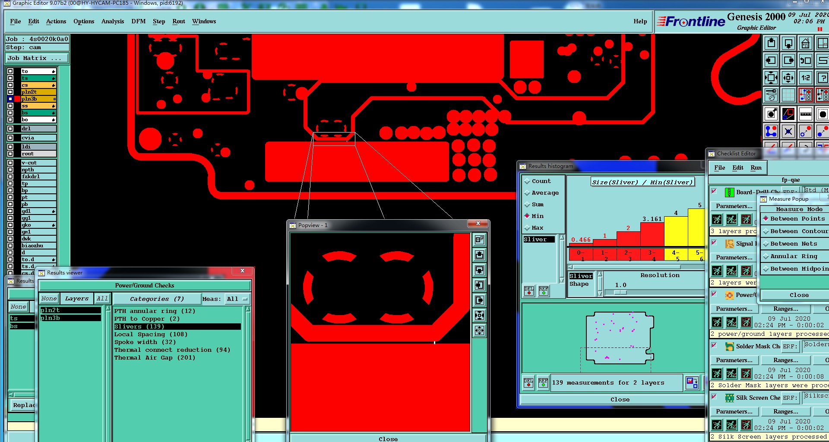
Task: Toggle the checkbox beside layer drl
Action: (10, 129)
